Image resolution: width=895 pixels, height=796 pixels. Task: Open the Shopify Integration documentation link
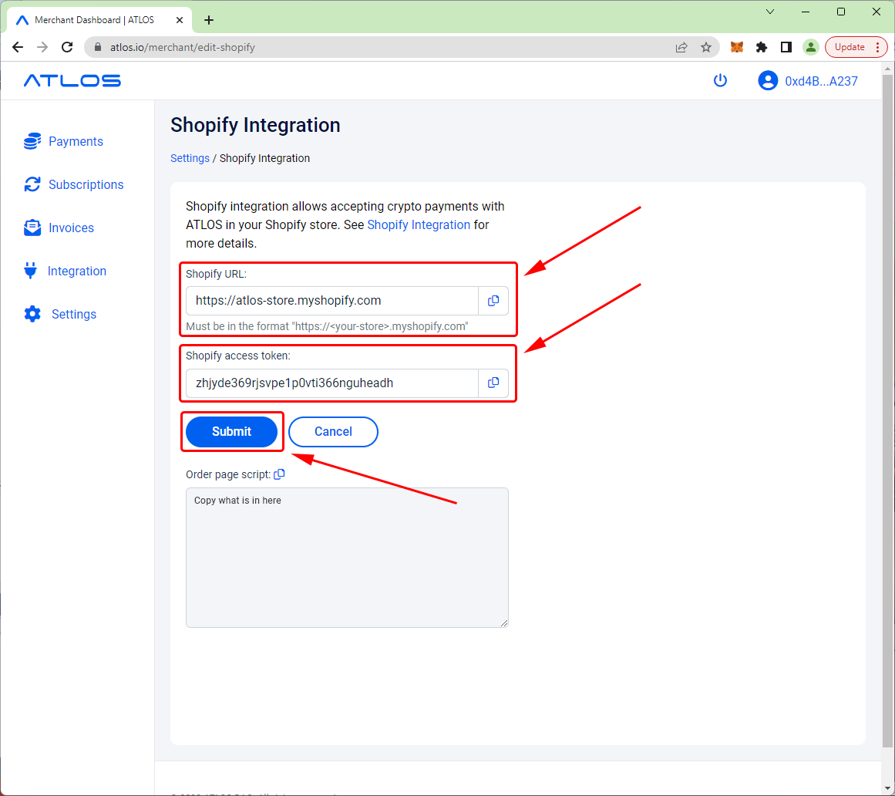coord(419,225)
